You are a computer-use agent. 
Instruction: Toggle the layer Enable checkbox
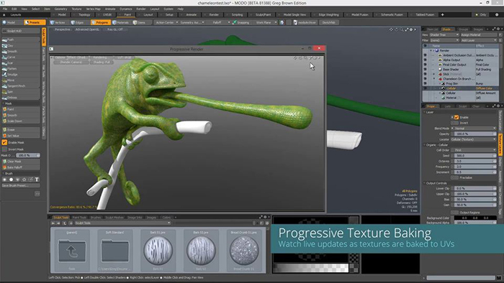pyautogui.click(x=456, y=117)
